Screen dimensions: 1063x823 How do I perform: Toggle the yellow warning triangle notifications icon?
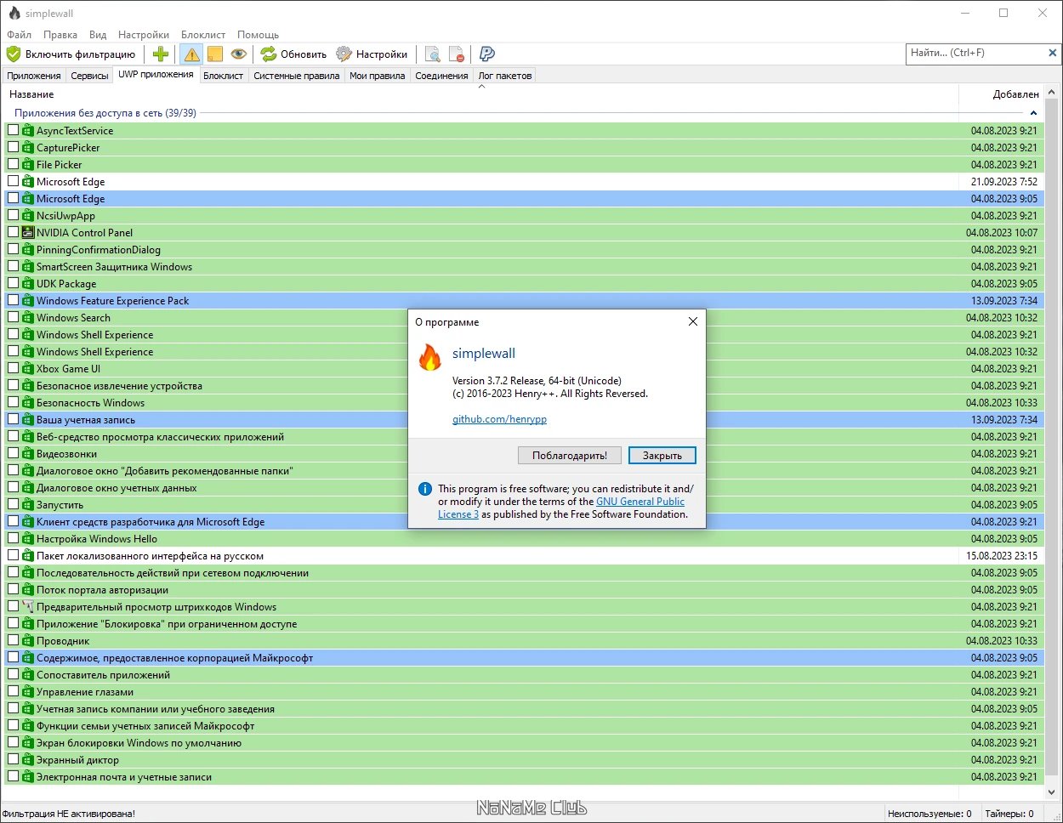191,54
